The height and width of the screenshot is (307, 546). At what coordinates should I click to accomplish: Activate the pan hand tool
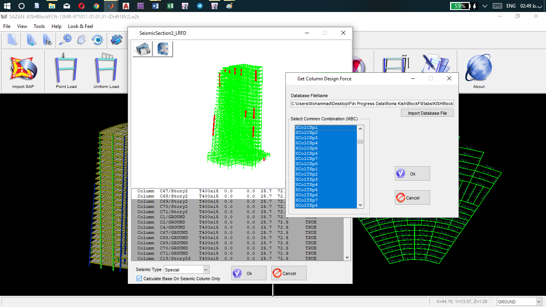point(82,40)
